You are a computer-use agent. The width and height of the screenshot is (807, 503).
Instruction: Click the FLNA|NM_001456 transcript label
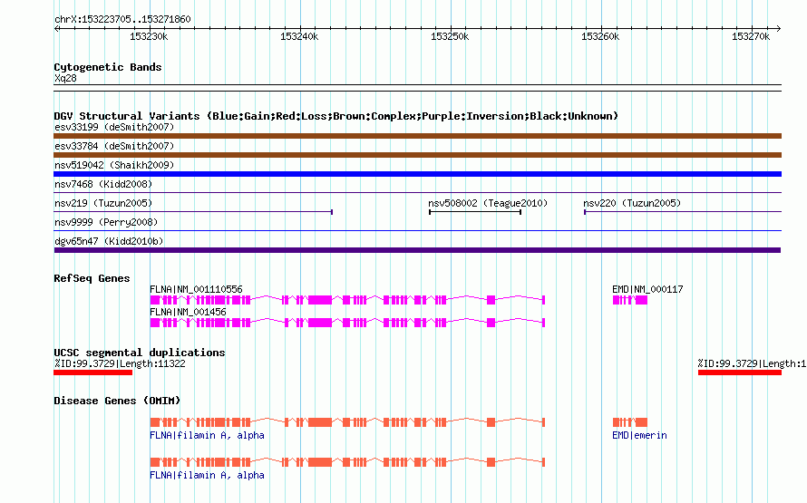188,312
